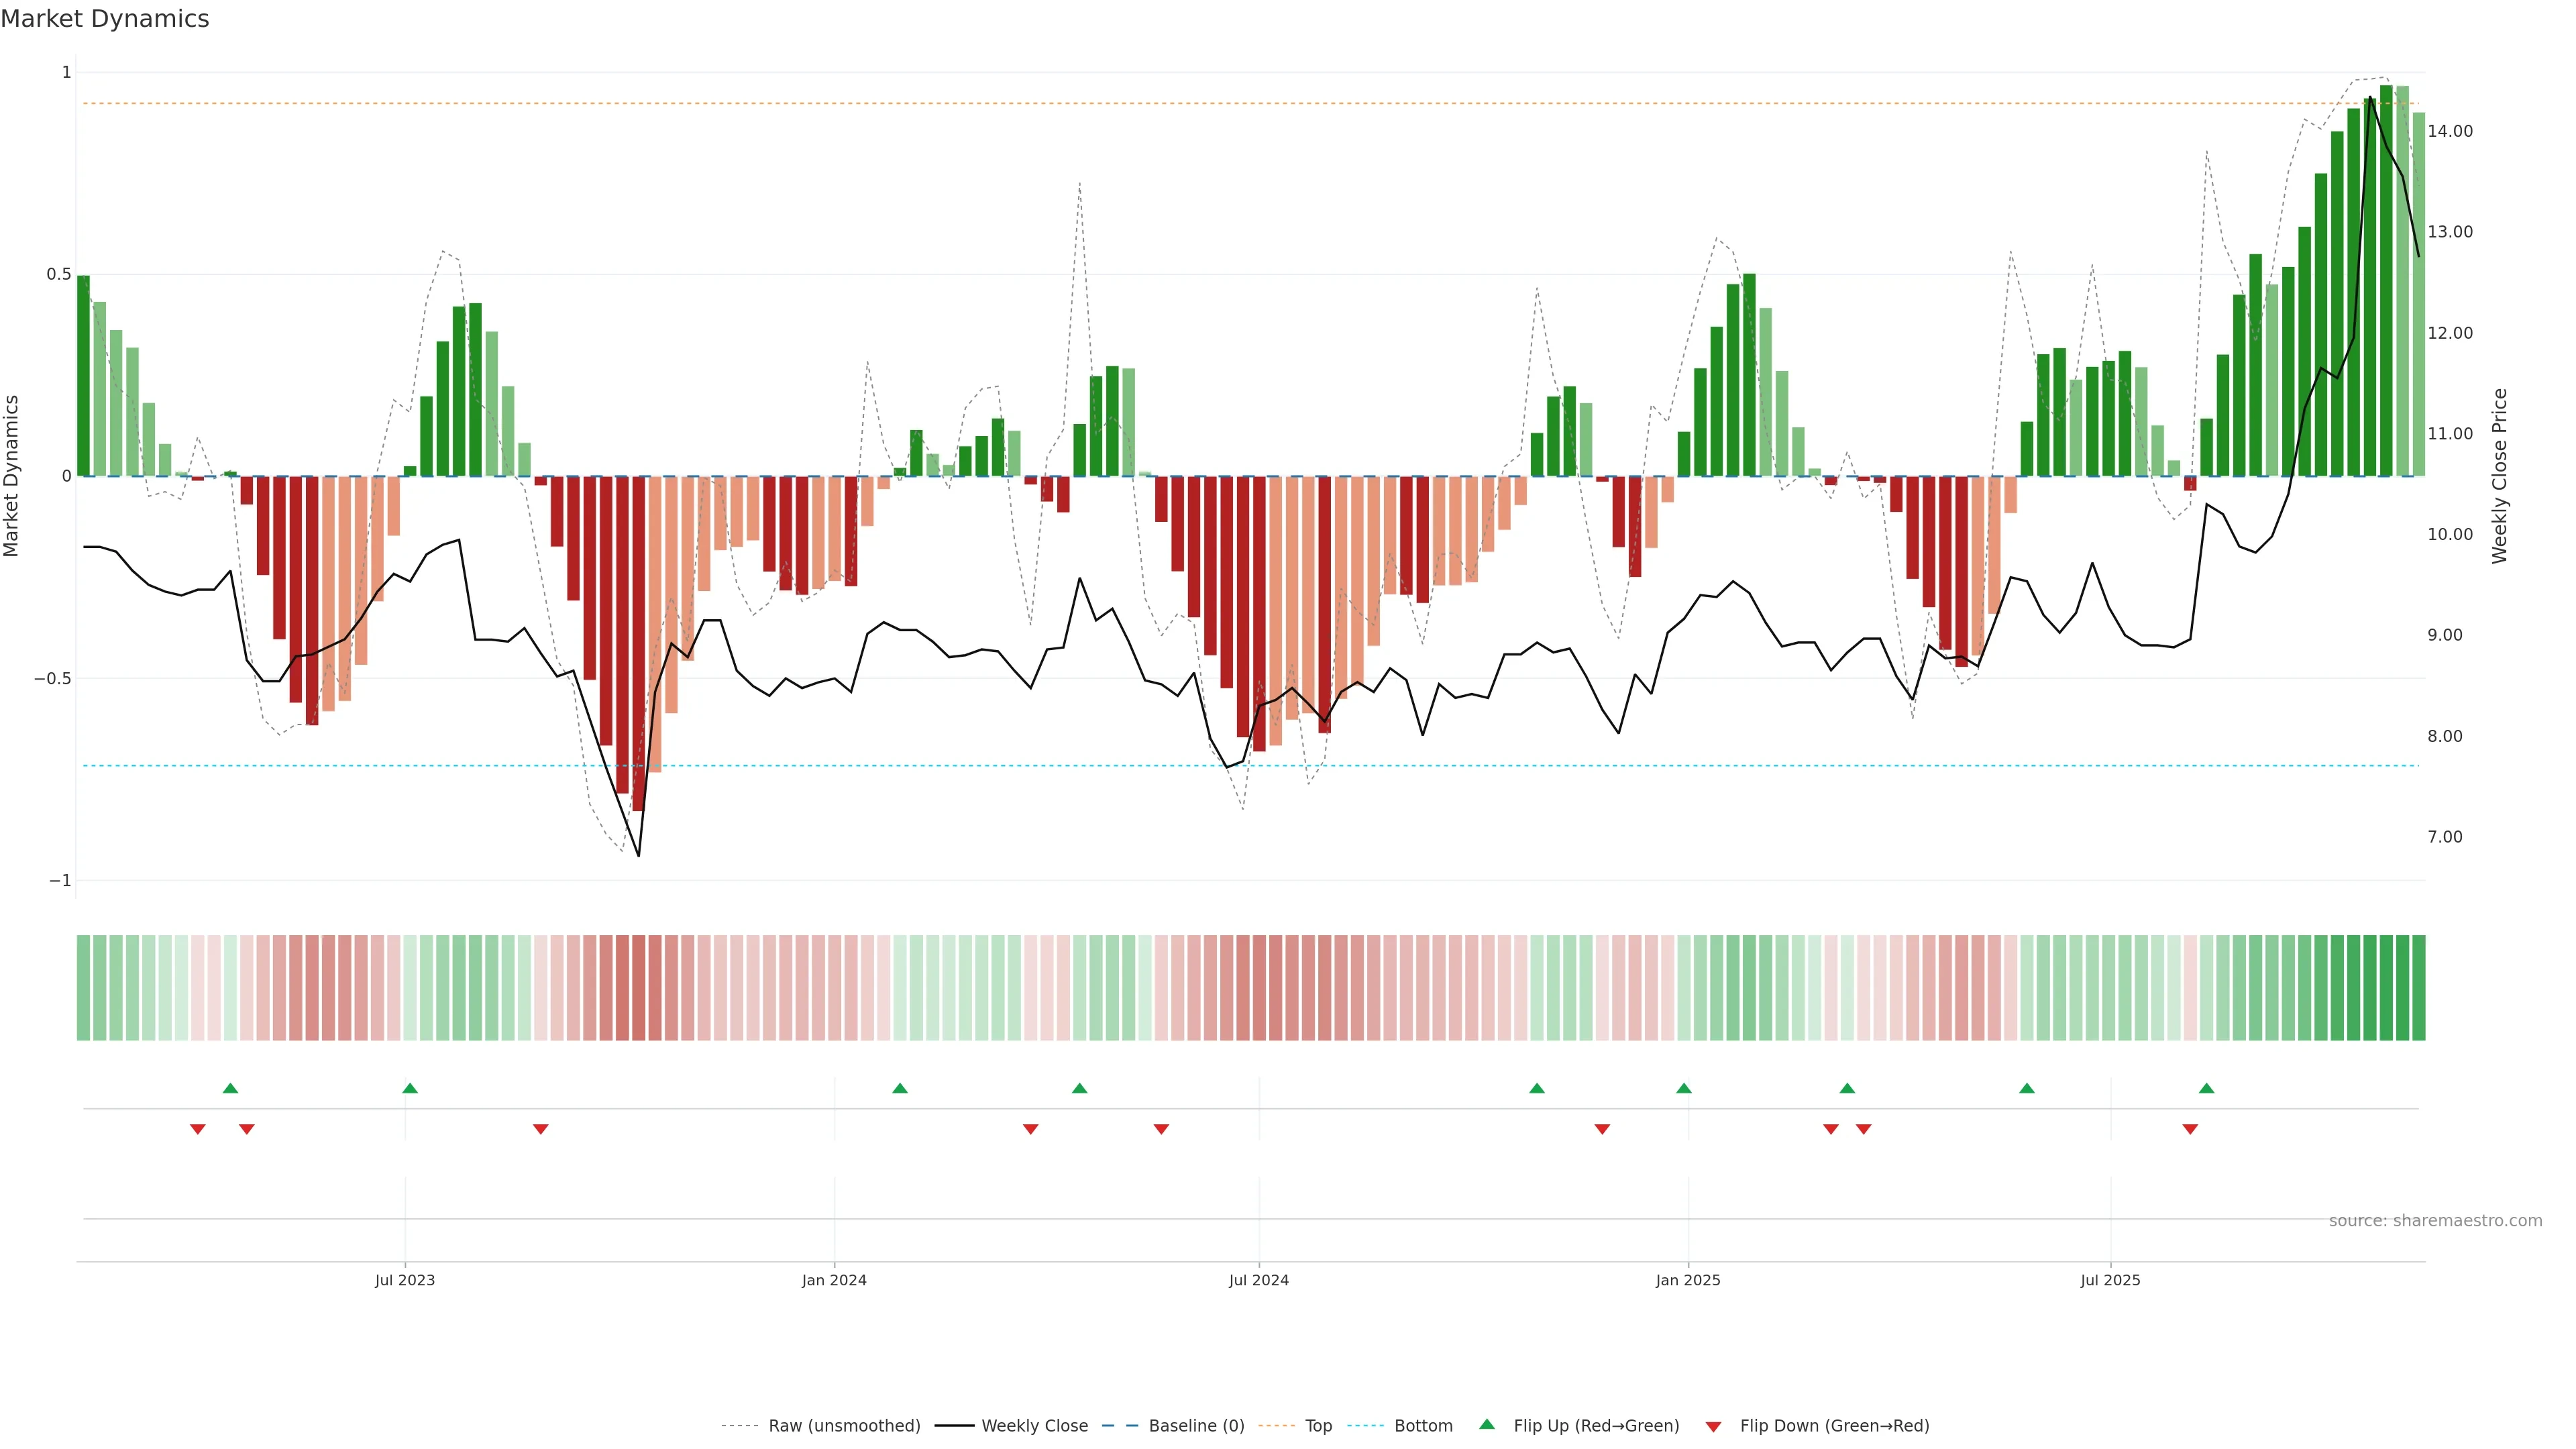Click the rightmost dark green heatmap strip cell

(2418, 988)
